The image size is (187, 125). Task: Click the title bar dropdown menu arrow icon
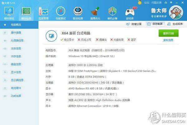[x=171, y=2]
